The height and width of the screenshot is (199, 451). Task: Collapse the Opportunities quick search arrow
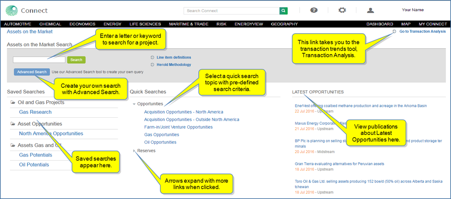[x=134, y=104]
